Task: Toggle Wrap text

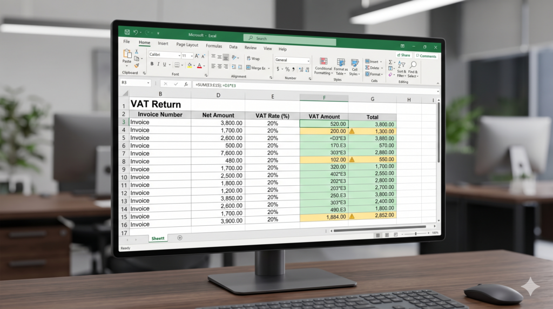Action: [253, 58]
